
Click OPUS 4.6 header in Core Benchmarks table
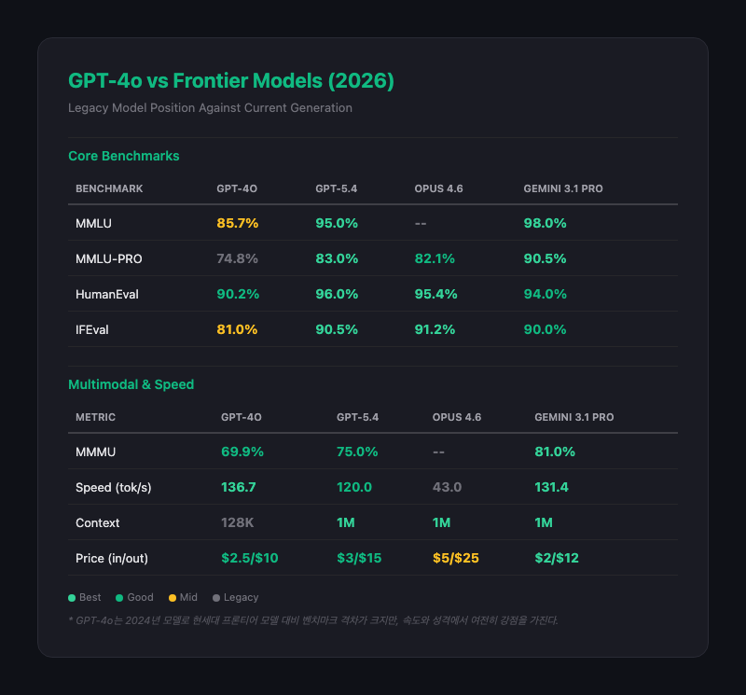click(x=439, y=188)
